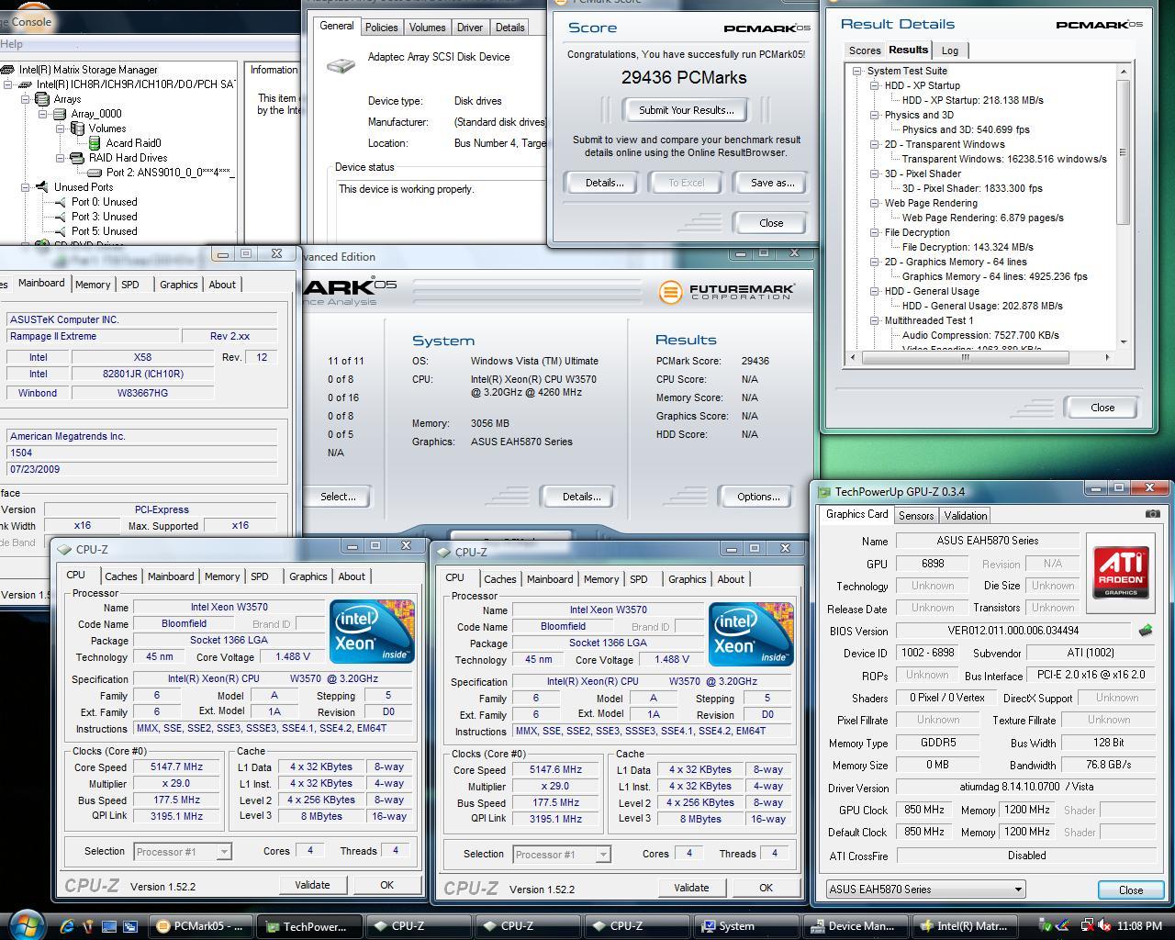
Task: Click the Close button in GPU-Z
Action: click(x=1131, y=890)
